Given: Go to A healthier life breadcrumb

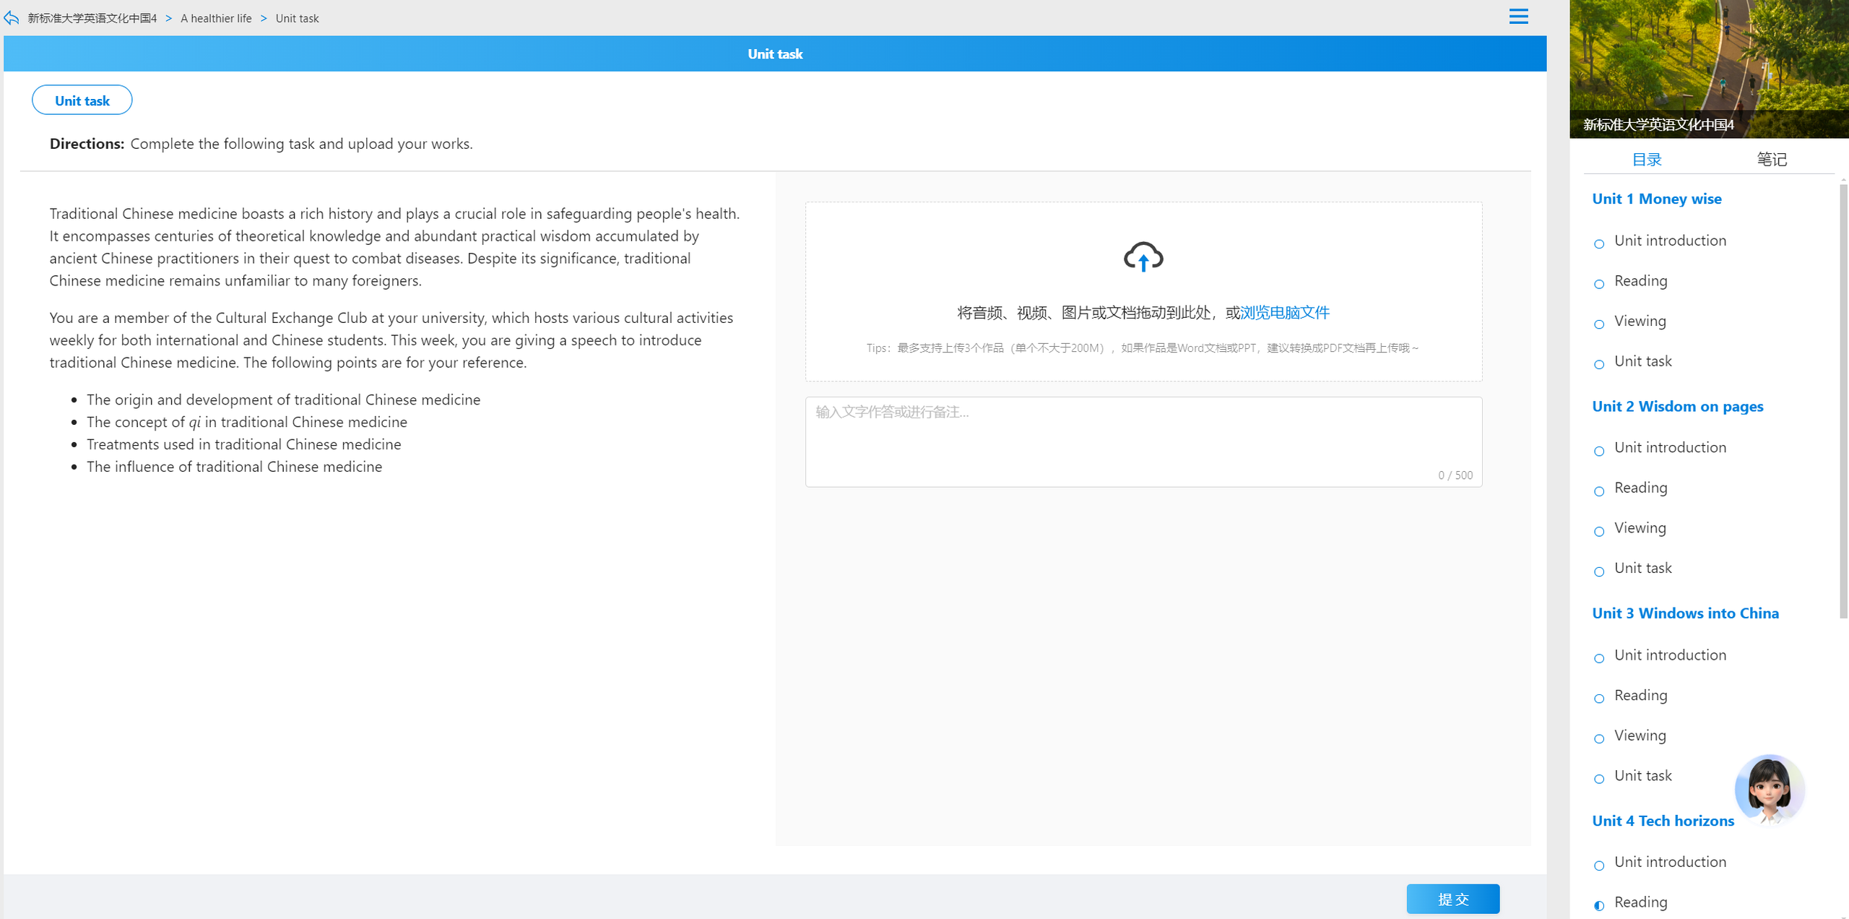Looking at the screenshot, I should (x=216, y=18).
